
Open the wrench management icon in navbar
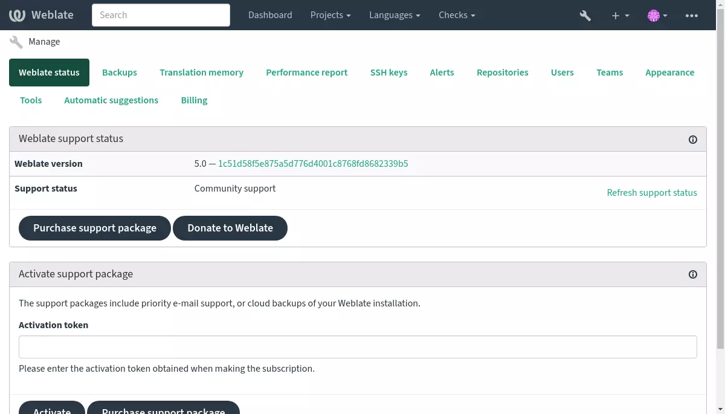coord(585,15)
